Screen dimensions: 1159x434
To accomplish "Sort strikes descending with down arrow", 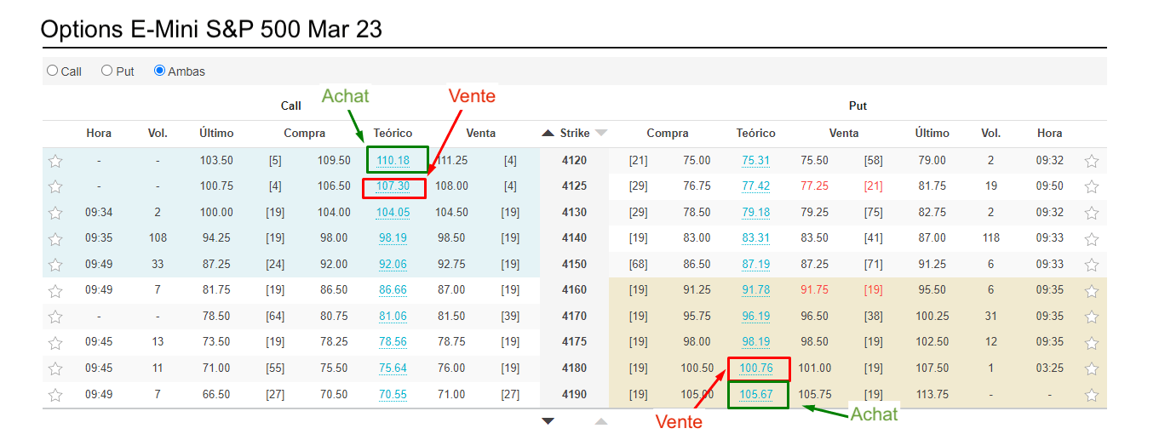I will [x=601, y=133].
